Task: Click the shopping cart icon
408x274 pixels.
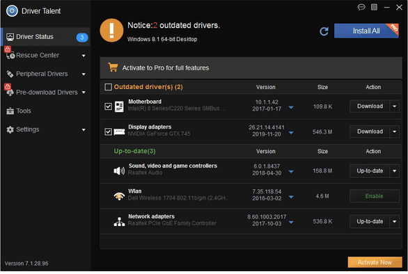Action: 113,67
